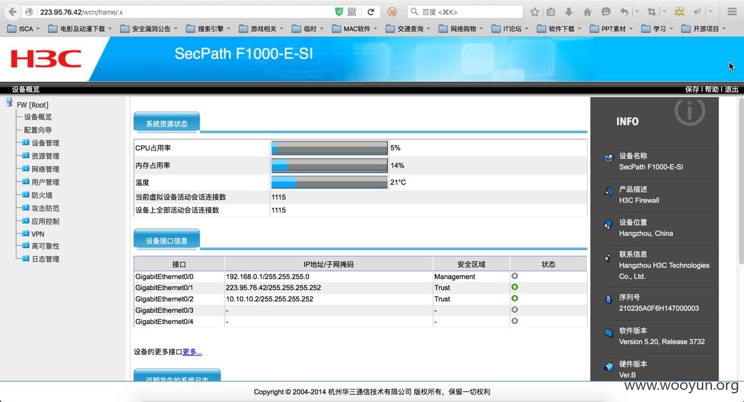Open the browser hamburger menu
This screenshot has width=744, height=402.
[732, 12]
